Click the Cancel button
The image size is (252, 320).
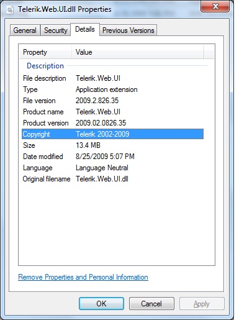(x=151, y=304)
